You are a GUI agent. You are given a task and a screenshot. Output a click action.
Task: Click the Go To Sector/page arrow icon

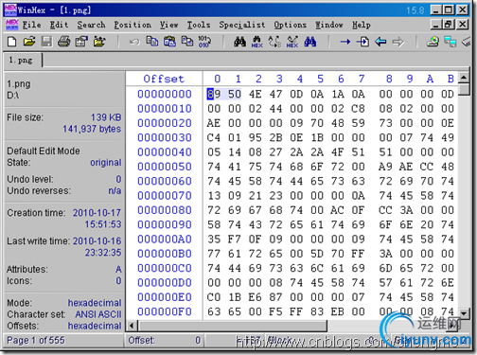(x=362, y=42)
